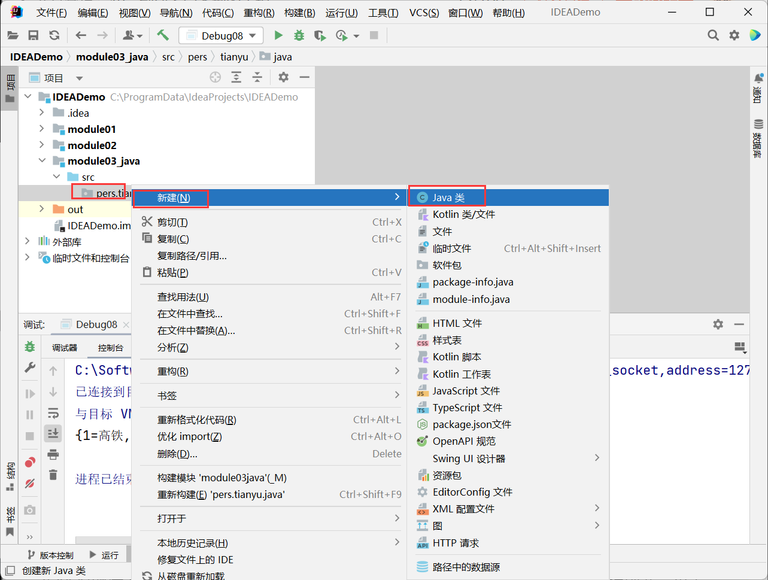Click the Reload from disk icon
The image size is (768, 580).
tap(54, 36)
